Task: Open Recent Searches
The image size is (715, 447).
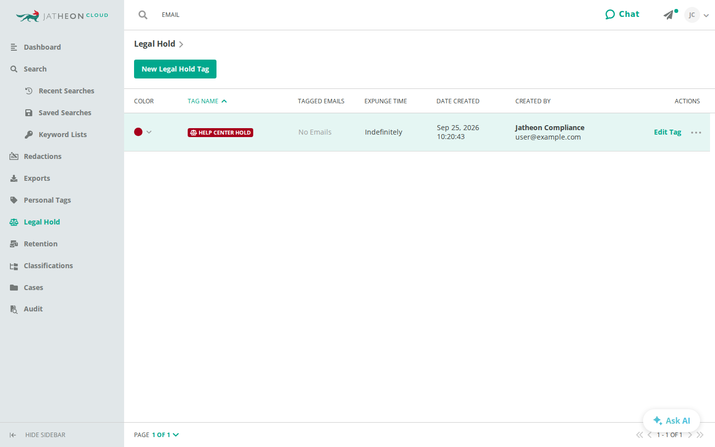Action: [67, 91]
